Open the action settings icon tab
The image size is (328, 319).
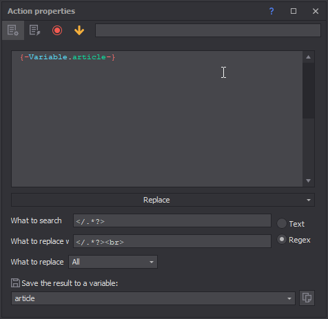(13, 30)
